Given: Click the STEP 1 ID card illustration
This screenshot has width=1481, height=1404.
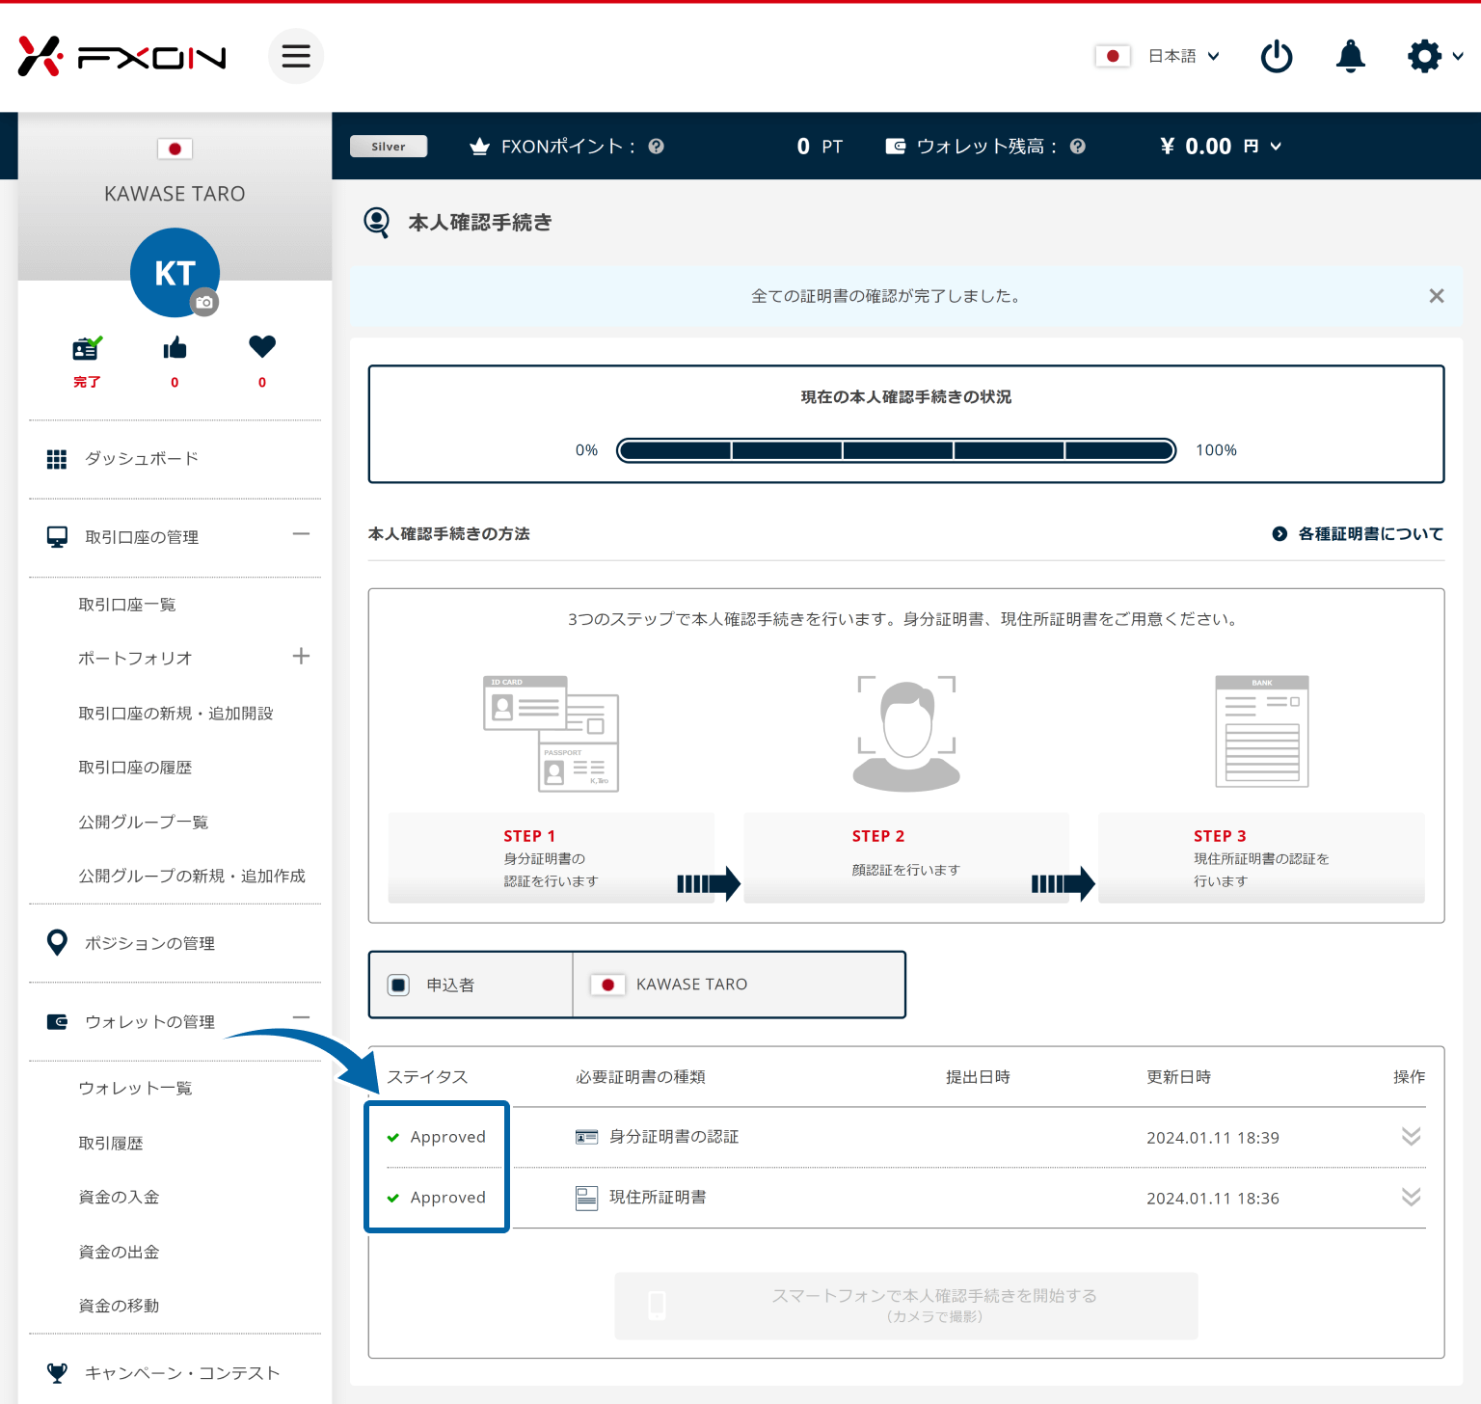Looking at the screenshot, I should [551, 734].
